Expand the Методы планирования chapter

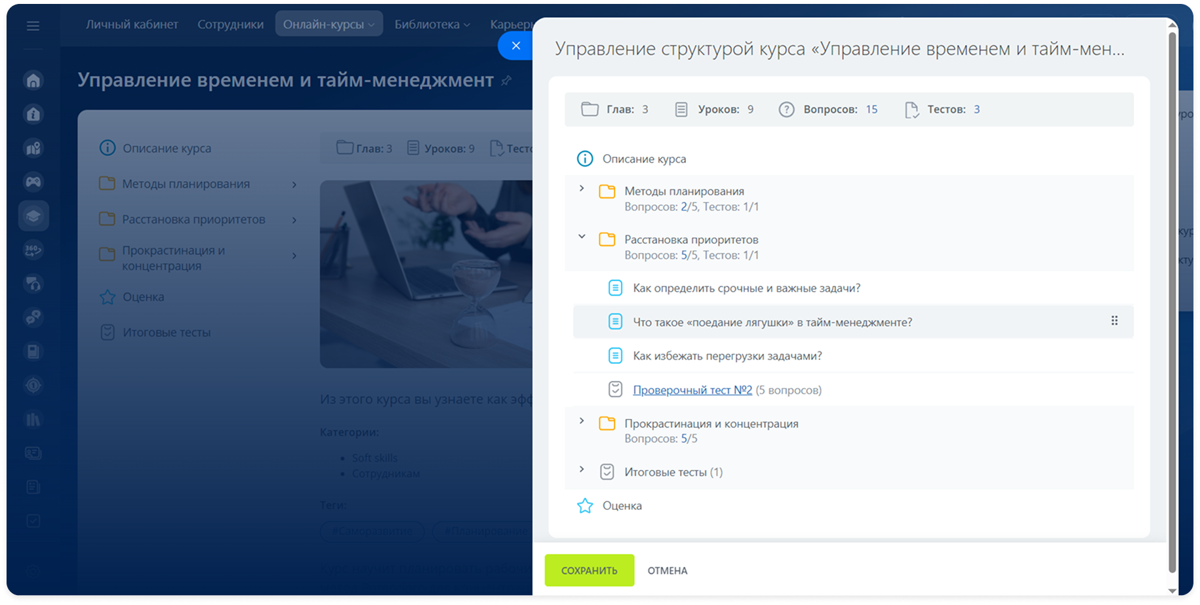[x=582, y=189]
